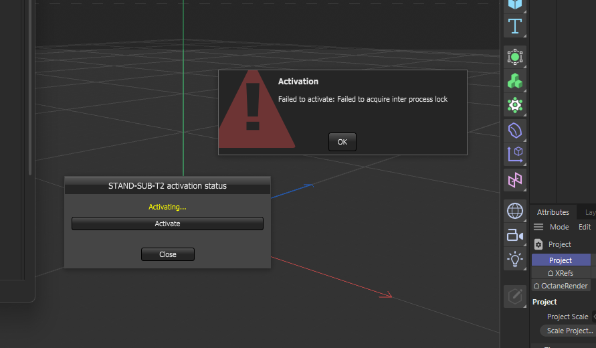This screenshot has height=348, width=596.
Task: Click the yellow Activating... status text
Action: [x=167, y=207]
